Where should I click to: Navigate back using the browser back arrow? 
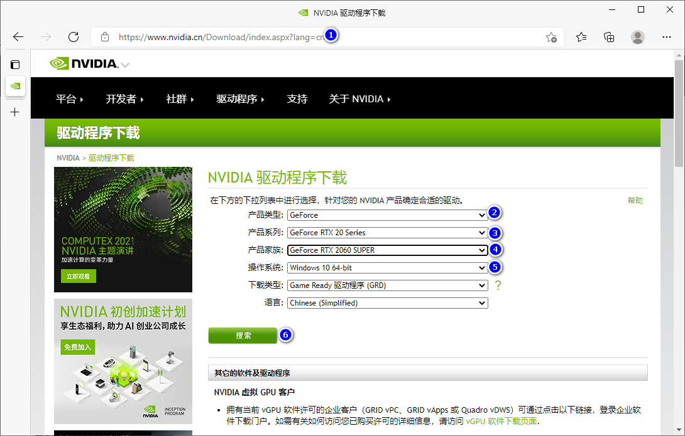pos(17,36)
